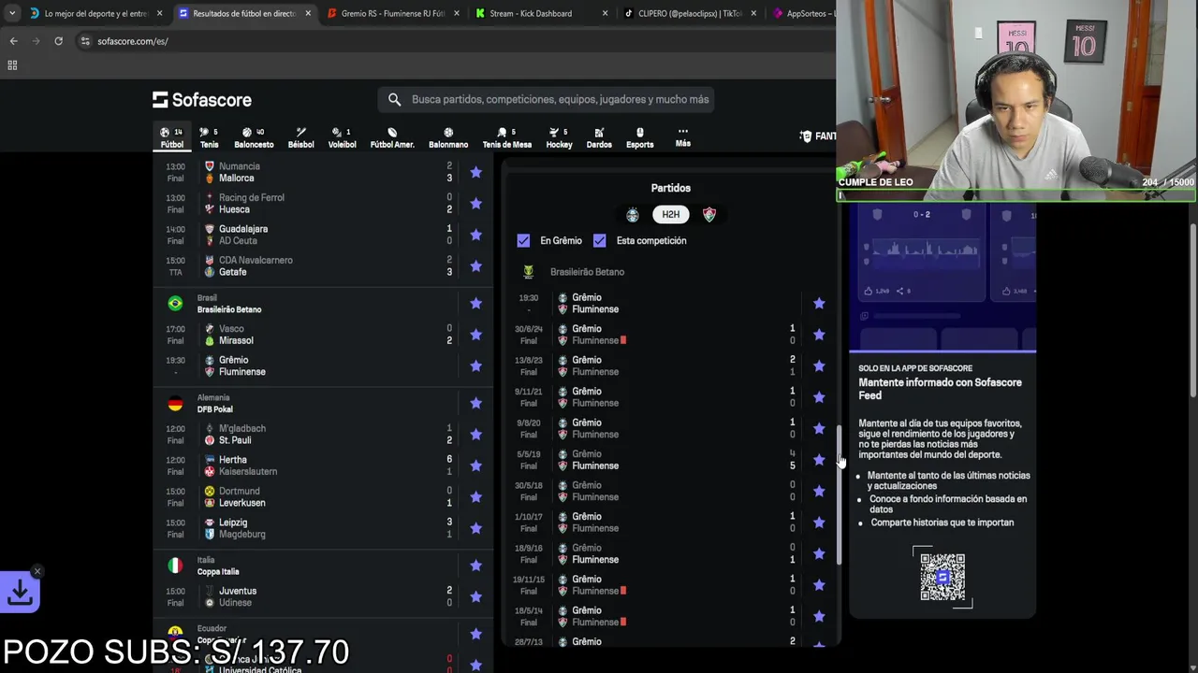The height and width of the screenshot is (673, 1198).
Task: Favorite the Coppa Italia league
Action: tap(475, 566)
